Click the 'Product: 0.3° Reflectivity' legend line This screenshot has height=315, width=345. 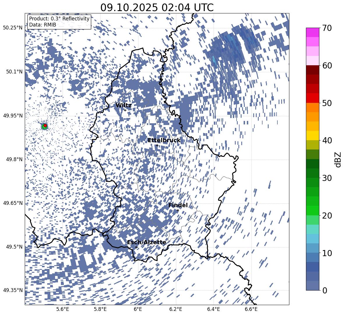(x=59, y=18)
